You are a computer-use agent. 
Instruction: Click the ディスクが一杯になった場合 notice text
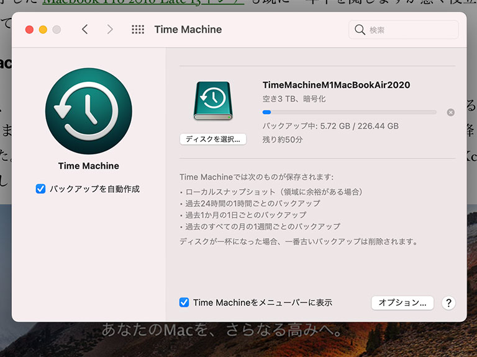click(298, 242)
